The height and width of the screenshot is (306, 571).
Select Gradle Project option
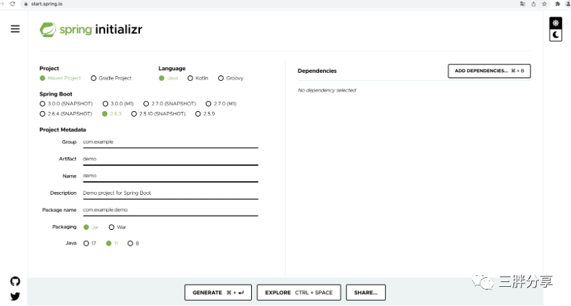point(111,78)
